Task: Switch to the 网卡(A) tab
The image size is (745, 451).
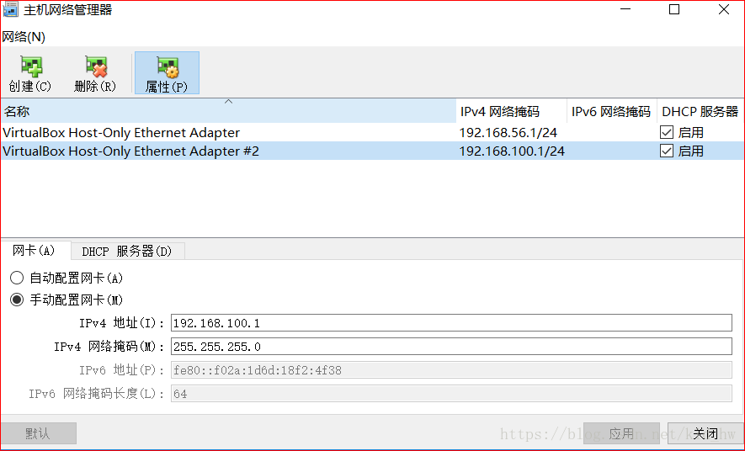Action: (35, 251)
